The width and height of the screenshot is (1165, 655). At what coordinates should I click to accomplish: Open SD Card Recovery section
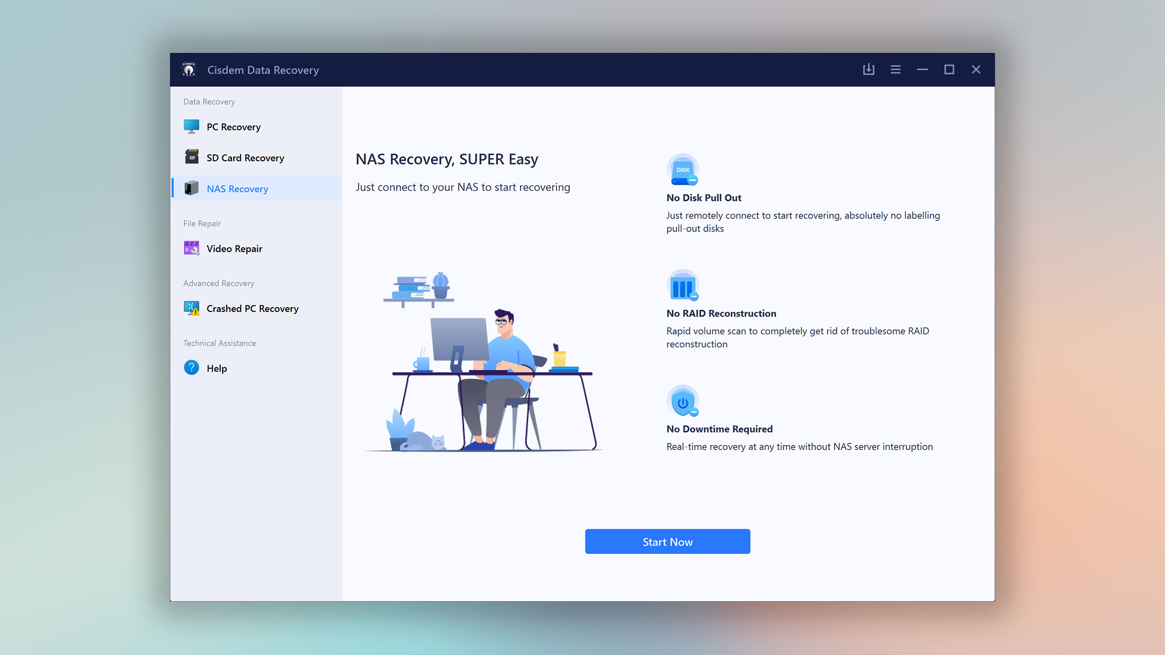(x=257, y=158)
